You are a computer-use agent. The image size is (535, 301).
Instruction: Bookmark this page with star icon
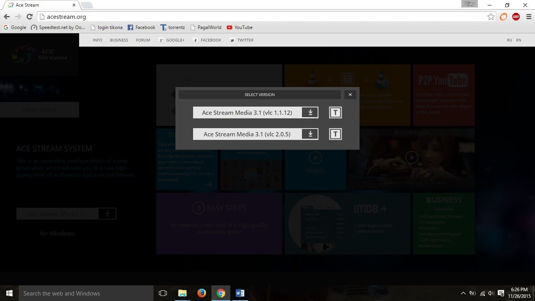(x=491, y=17)
